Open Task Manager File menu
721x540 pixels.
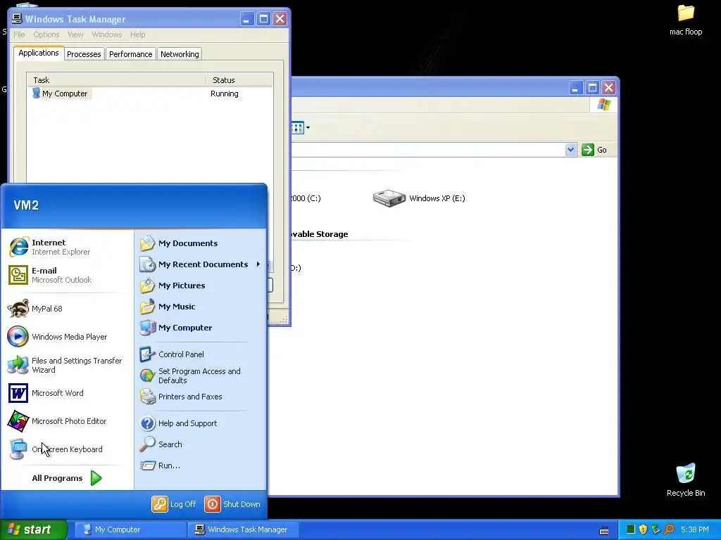tap(19, 34)
